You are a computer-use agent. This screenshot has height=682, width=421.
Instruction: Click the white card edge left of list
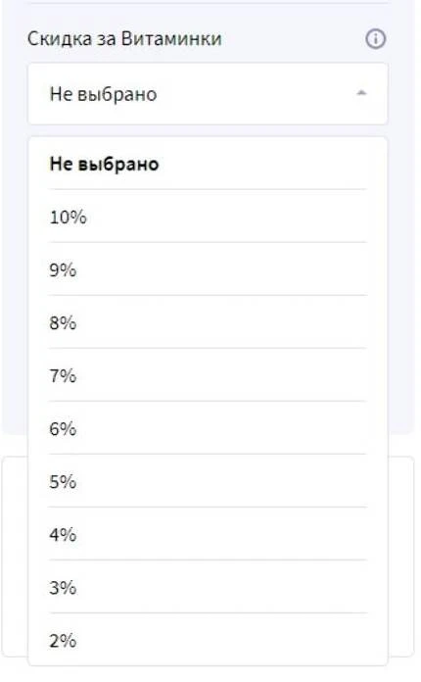(15, 557)
